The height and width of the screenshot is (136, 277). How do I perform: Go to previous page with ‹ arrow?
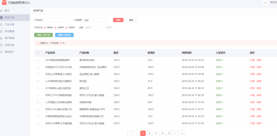pos(136,133)
